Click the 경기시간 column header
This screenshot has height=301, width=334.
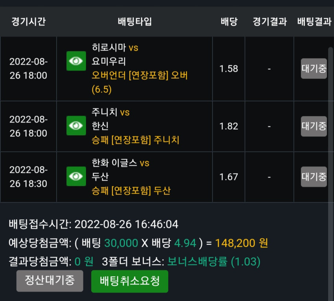pyautogui.click(x=28, y=22)
